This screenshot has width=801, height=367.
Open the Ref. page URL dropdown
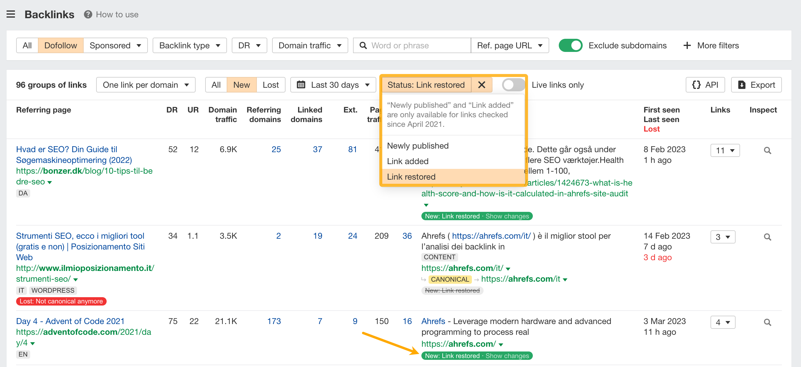[x=510, y=46]
